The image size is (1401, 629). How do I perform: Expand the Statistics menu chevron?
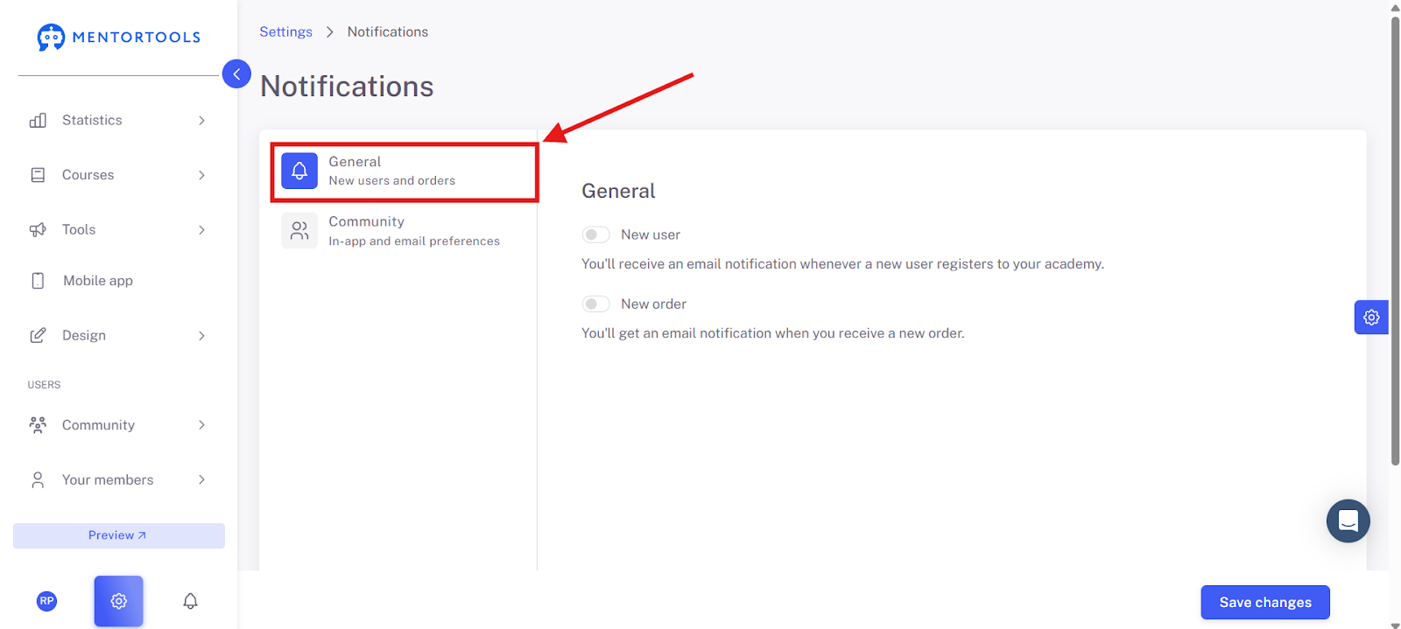(201, 121)
